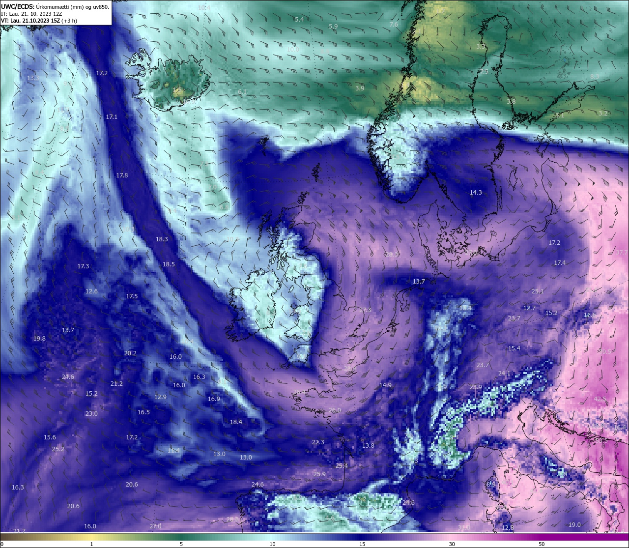
Task: Click the 14.3 value near Sweden
Action: pyautogui.click(x=476, y=193)
